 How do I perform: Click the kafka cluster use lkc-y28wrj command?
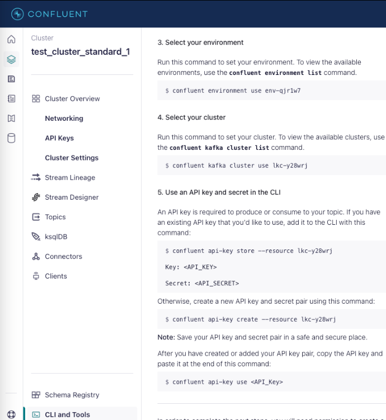[236, 166]
